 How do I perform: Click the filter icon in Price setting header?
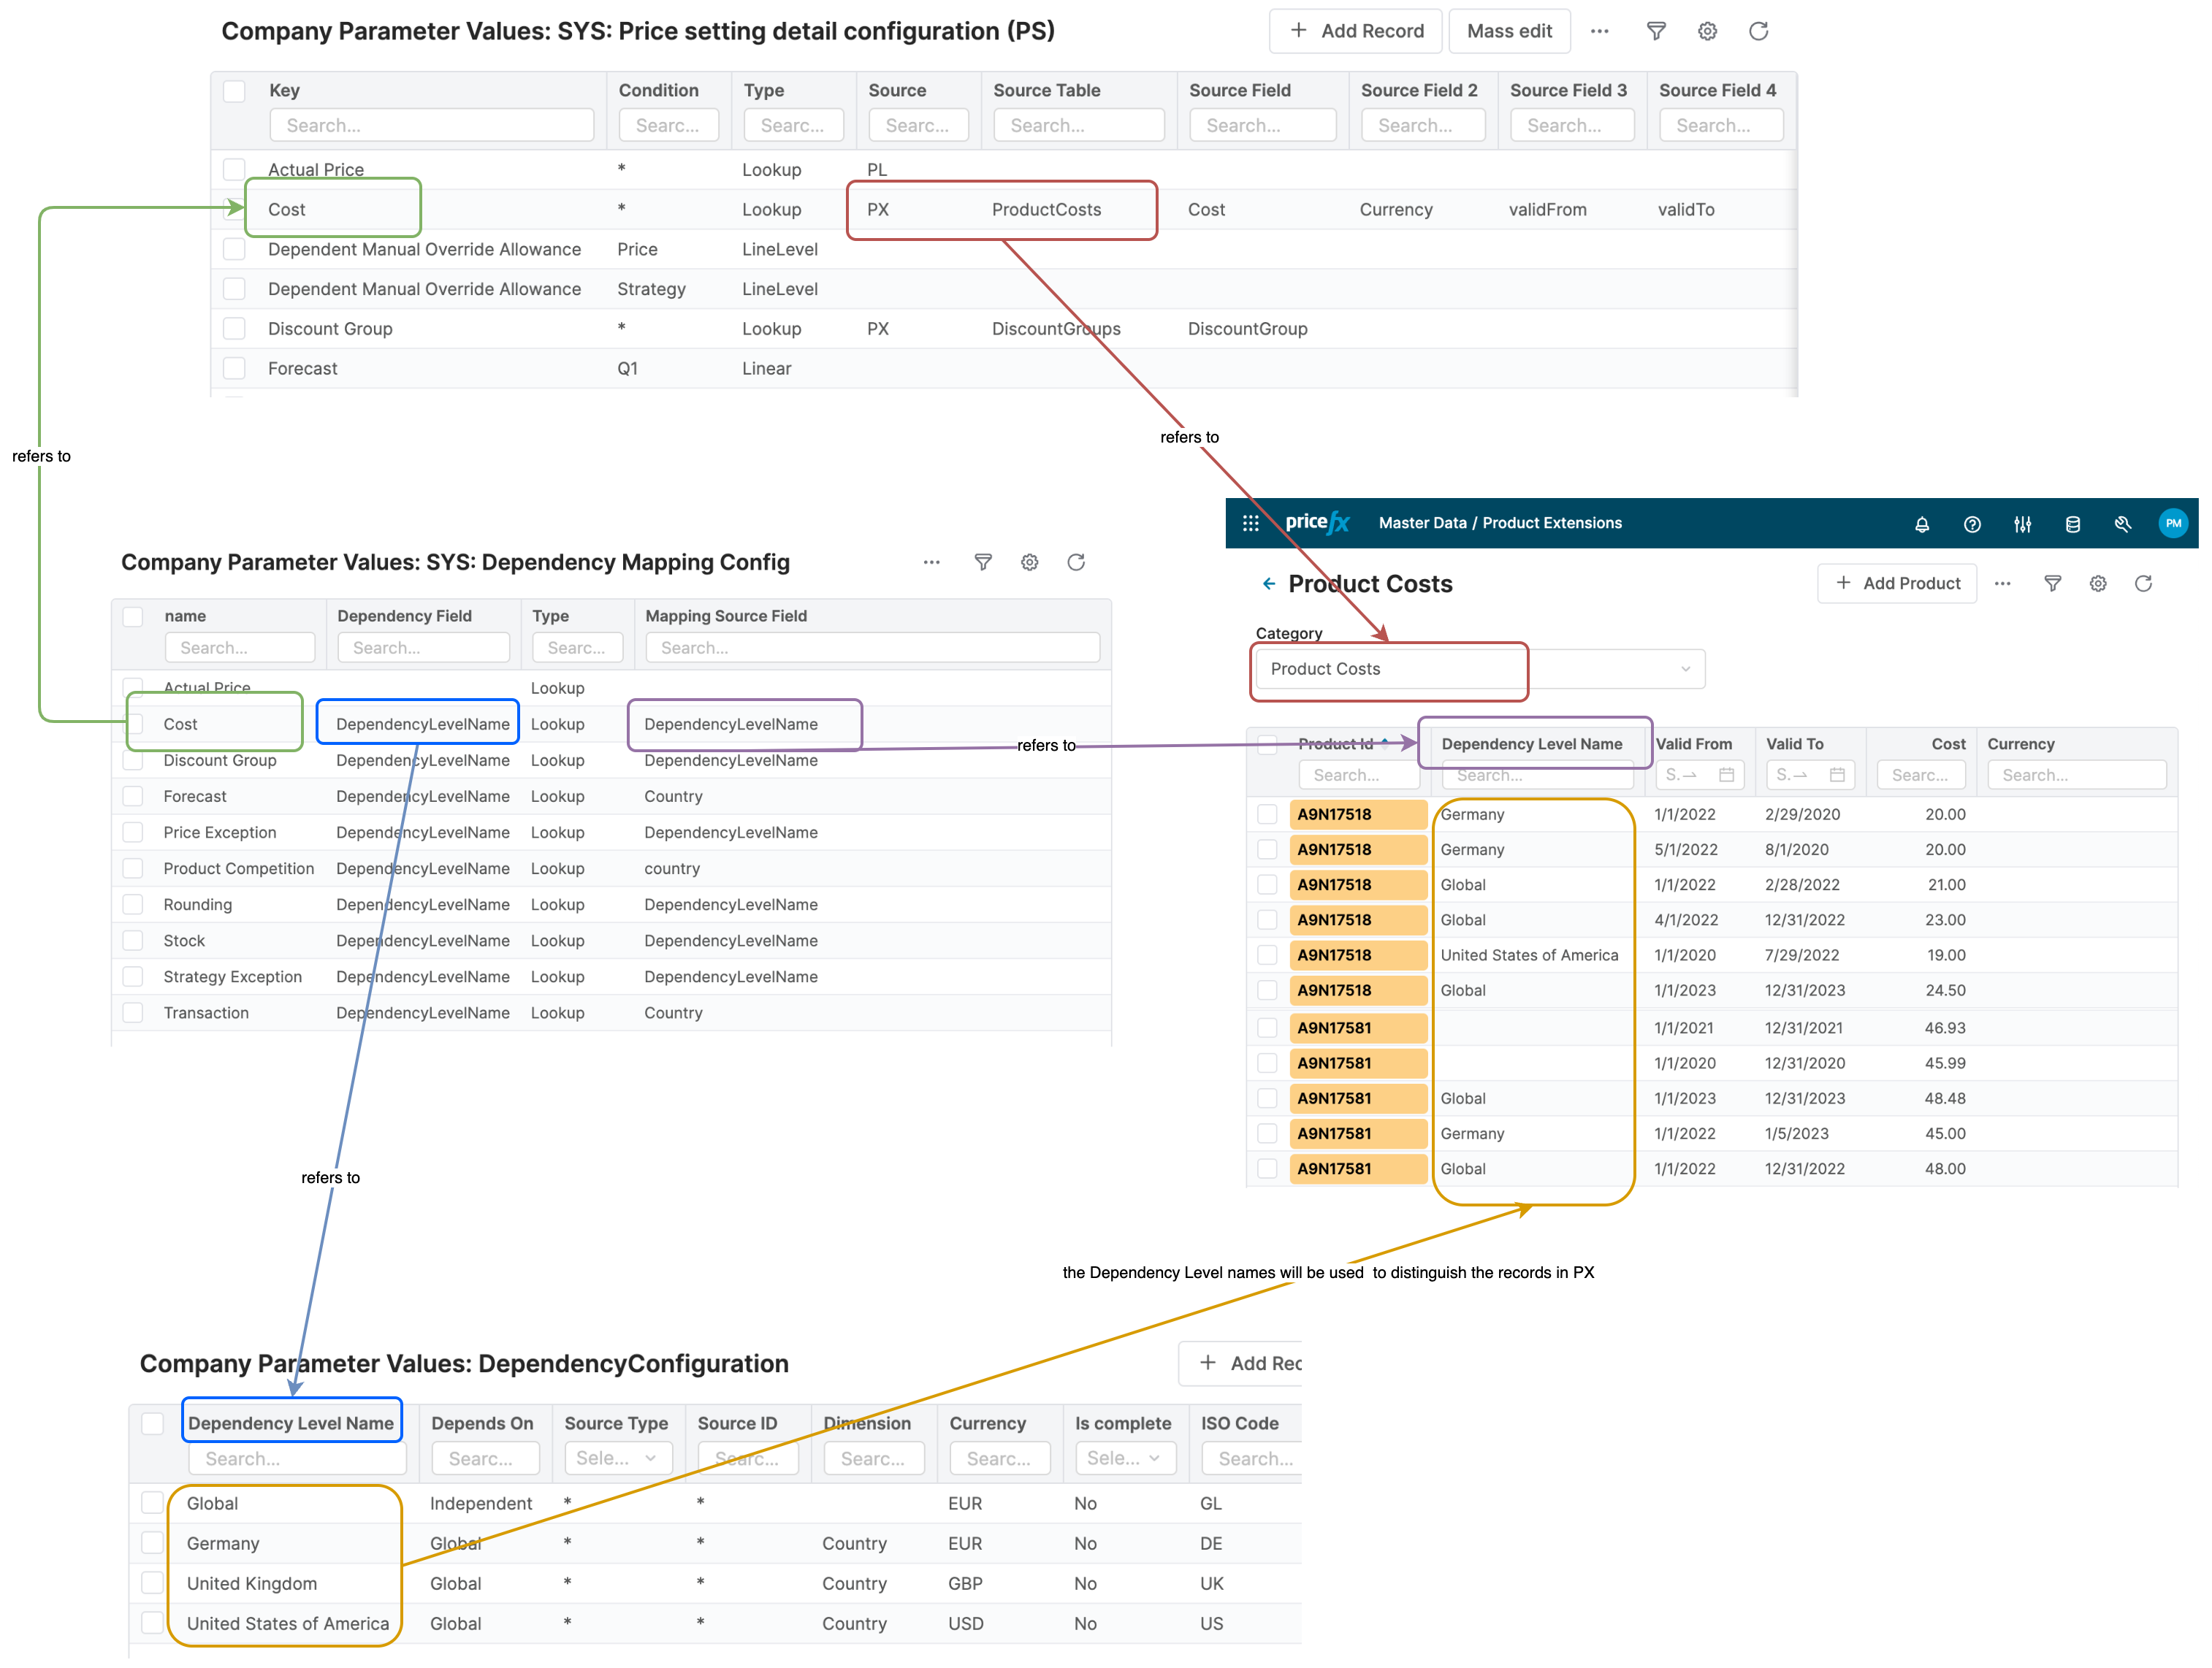(1656, 31)
